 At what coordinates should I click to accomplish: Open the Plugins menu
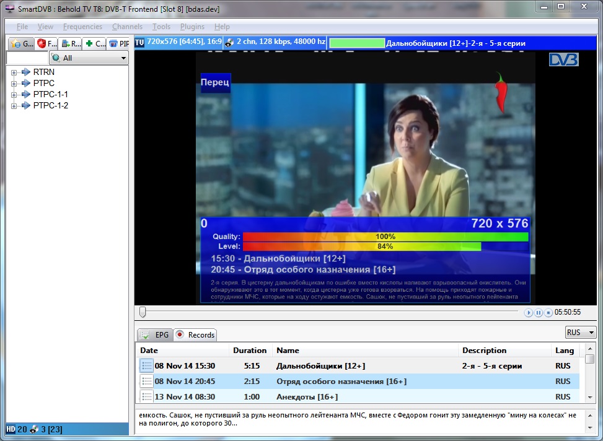(192, 27)
